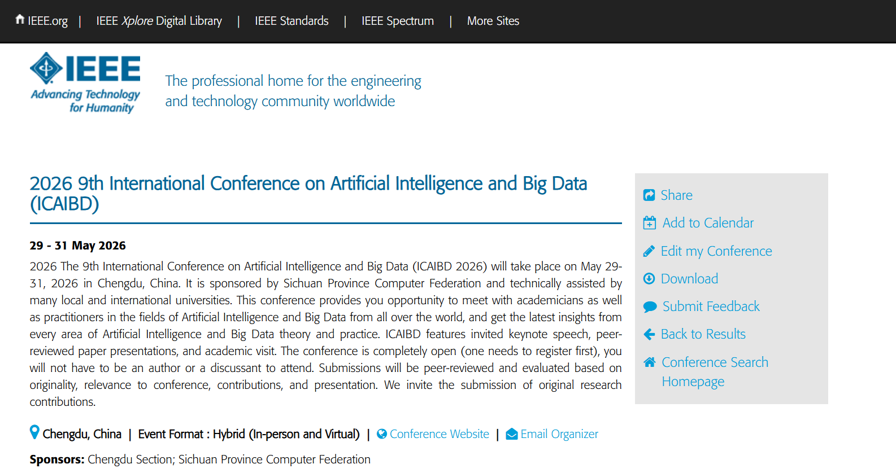Click the IEEE.org home icon
896x473 pixels.
[20, 20]
